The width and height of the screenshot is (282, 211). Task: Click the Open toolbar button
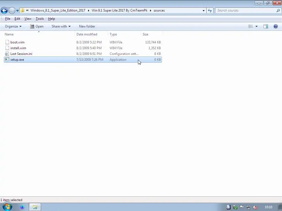pyautogui.click(x=37, y=26)
